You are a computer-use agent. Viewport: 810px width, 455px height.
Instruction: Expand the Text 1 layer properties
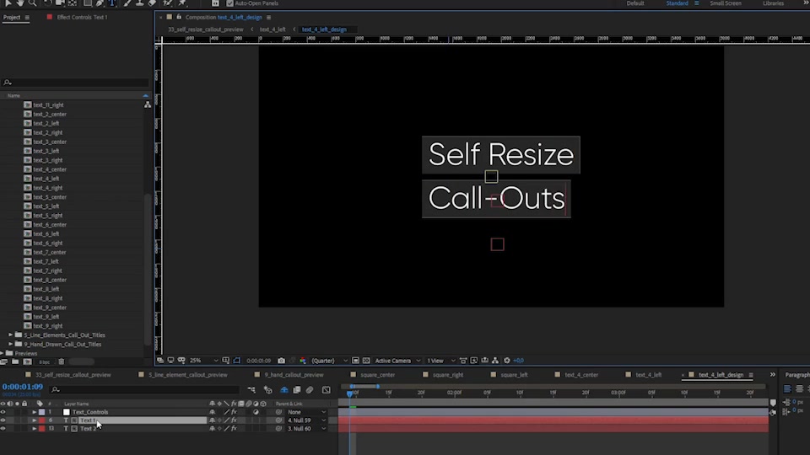click(x=34, y=420)
